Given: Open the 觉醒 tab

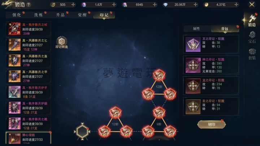Looking at the screenshot, I should (82, 15).
